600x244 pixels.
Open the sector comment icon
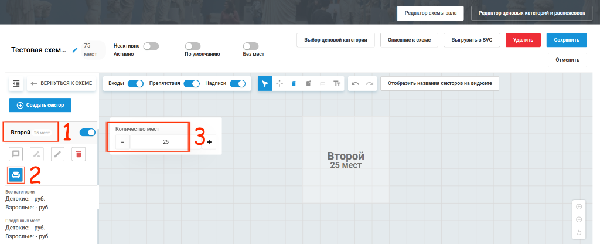(x=16, y=154)
